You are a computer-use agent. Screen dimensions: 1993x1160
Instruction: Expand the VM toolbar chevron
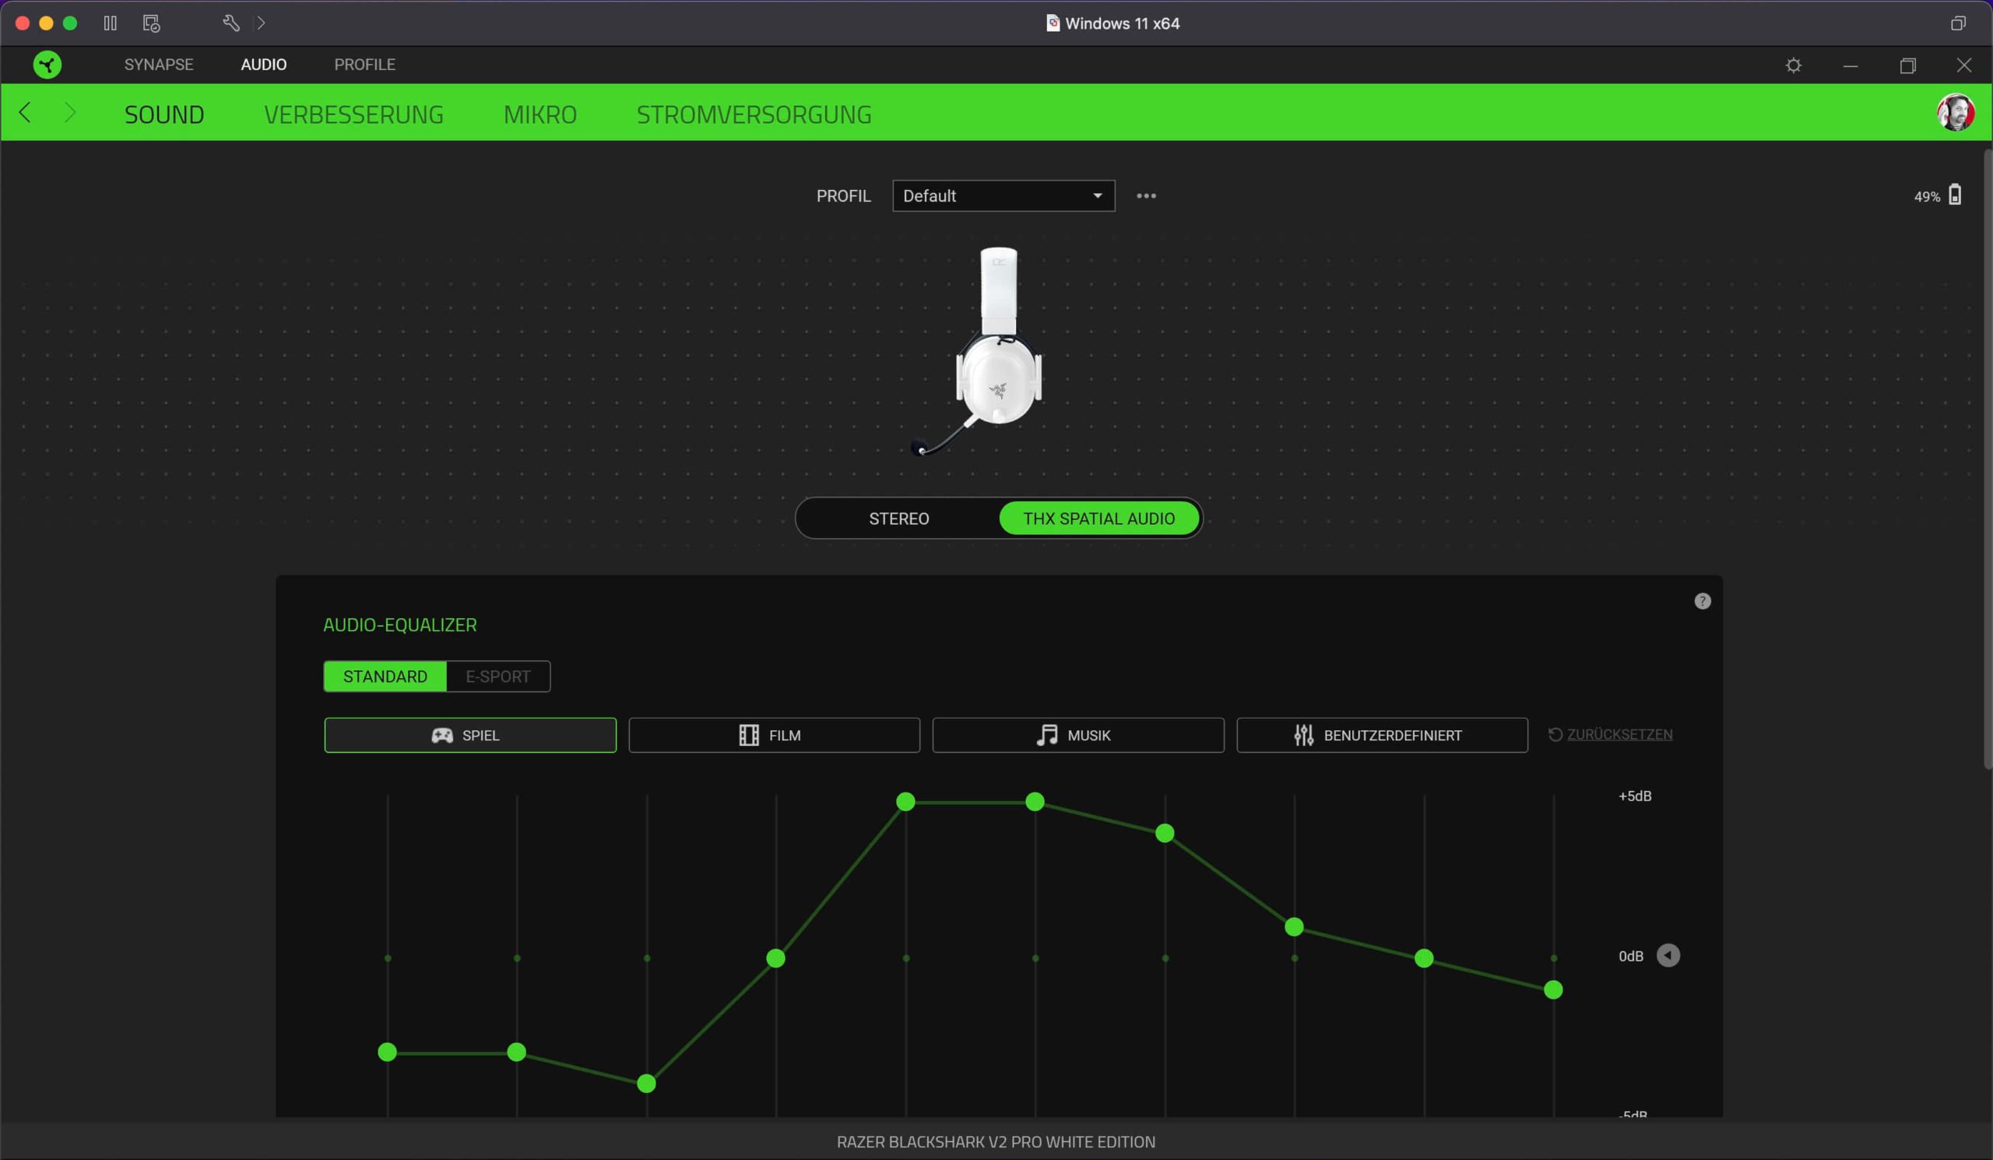click(261, 23)
